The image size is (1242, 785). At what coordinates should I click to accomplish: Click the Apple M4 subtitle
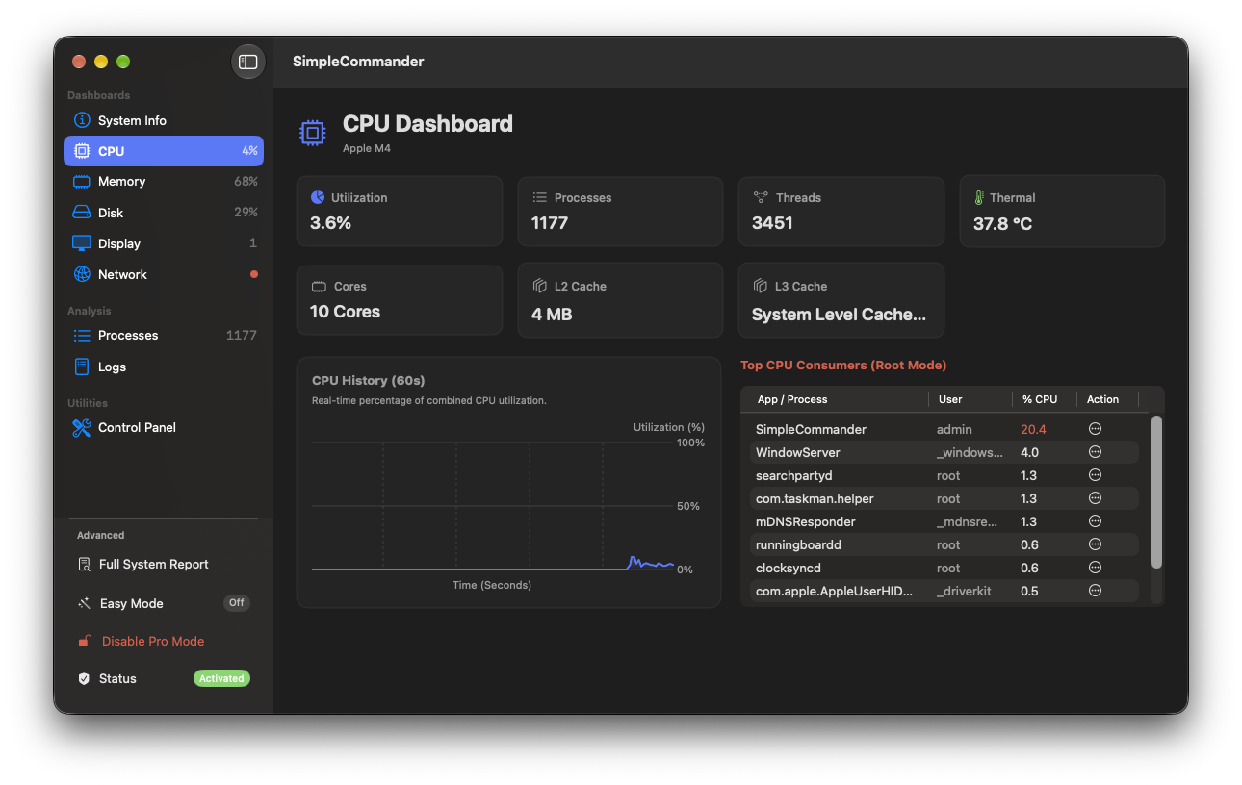[367, 149]
